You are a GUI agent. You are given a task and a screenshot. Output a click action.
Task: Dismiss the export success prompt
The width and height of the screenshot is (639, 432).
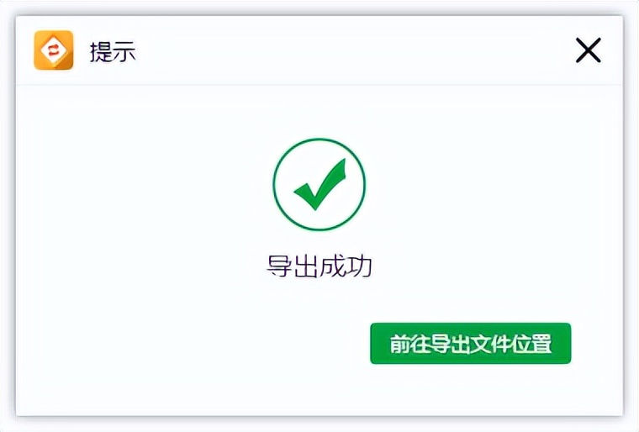(x=588, y=51)
